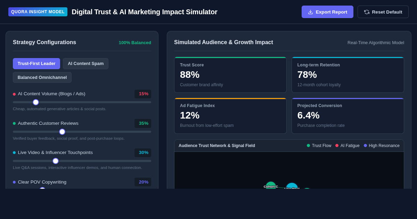
Task: Click the Authentic Customer Reviews slider handle
Action: click(x=62, y=132)
